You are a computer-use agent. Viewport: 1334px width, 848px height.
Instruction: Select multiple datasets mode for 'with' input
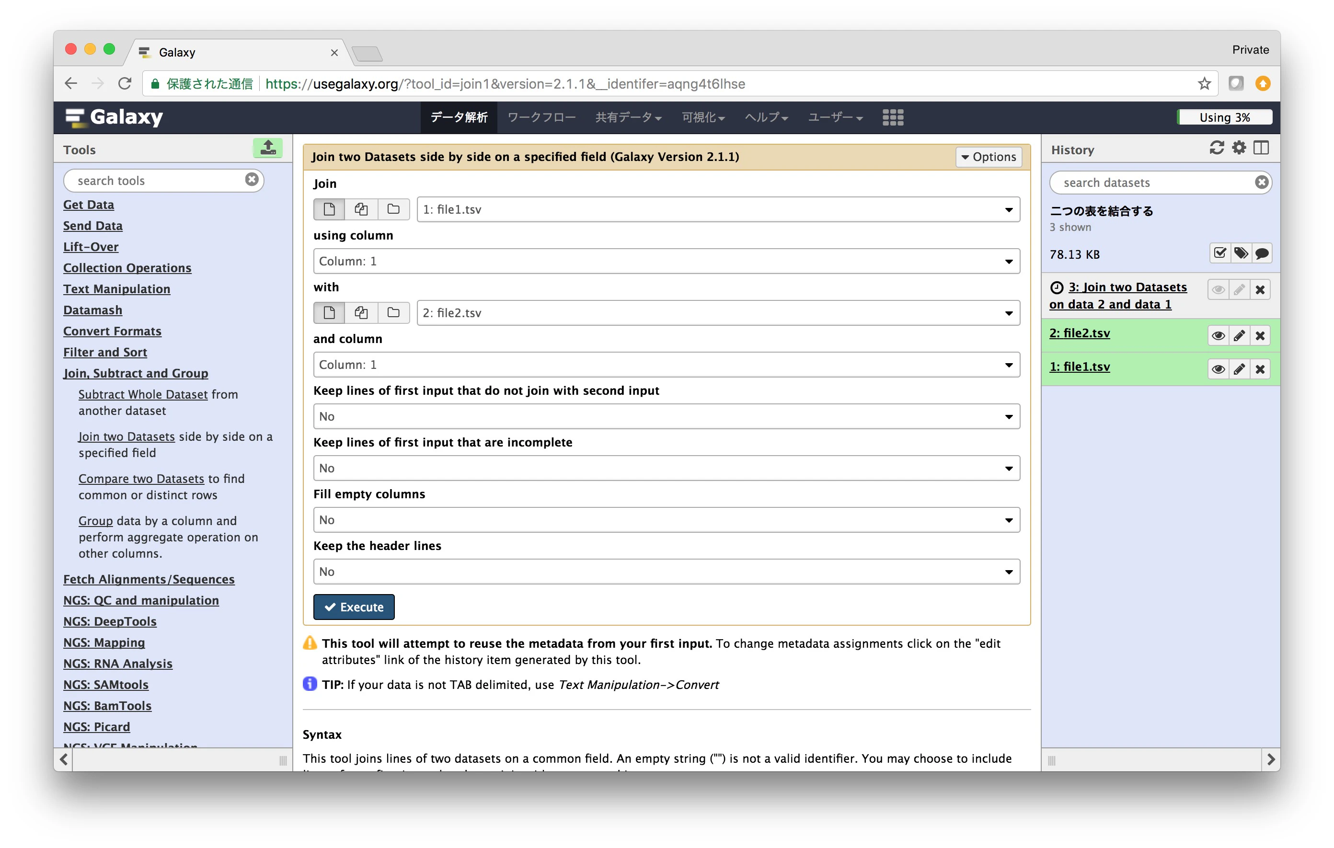click(361, 313)
